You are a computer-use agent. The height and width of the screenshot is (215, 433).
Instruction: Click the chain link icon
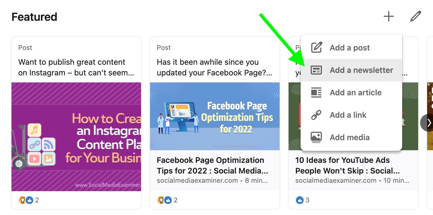(x=317, y=115)
